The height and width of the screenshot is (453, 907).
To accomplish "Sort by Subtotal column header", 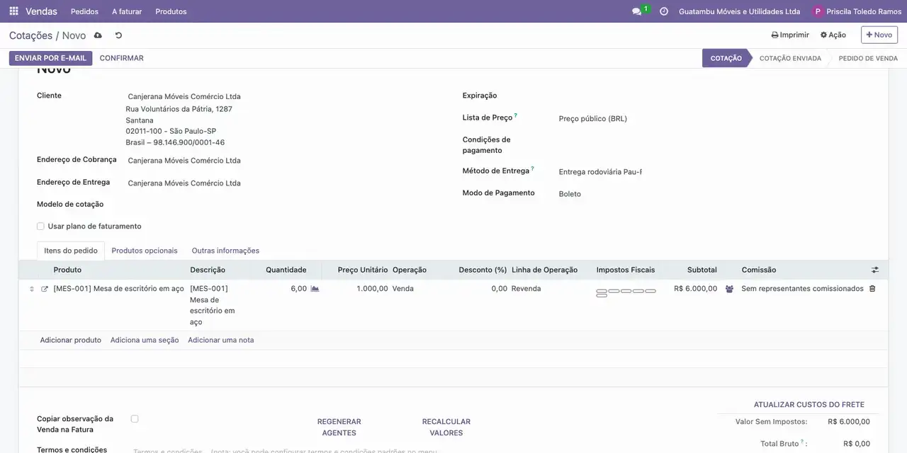I will (702, 270).
